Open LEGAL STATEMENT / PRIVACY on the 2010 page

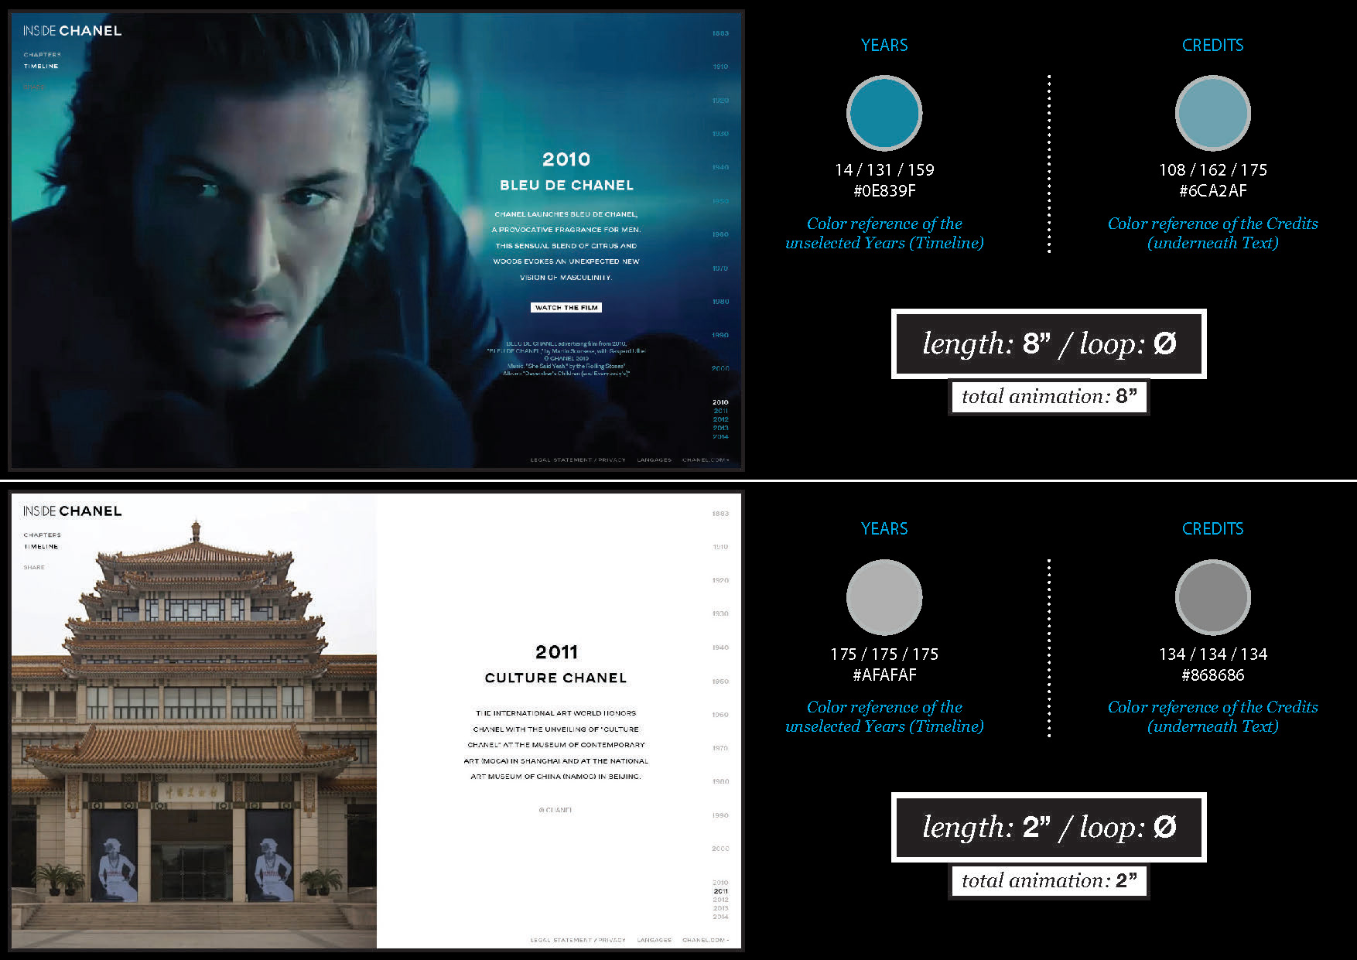pyautogui.click(x=578, y=460)
